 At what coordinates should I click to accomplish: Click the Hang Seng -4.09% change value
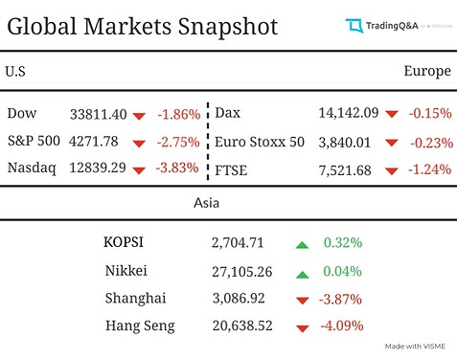(342, 325)
